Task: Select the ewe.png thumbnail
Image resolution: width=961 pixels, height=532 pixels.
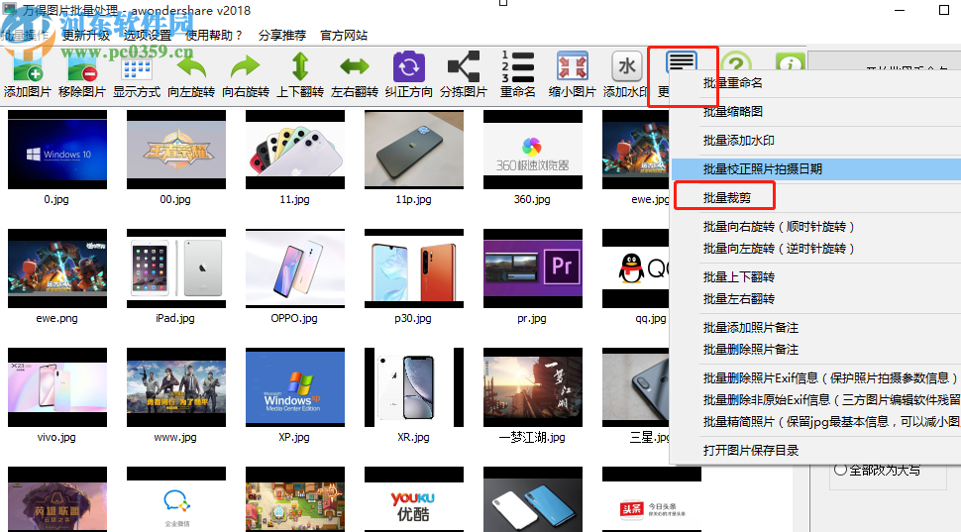Action: (x=57, y=268)
